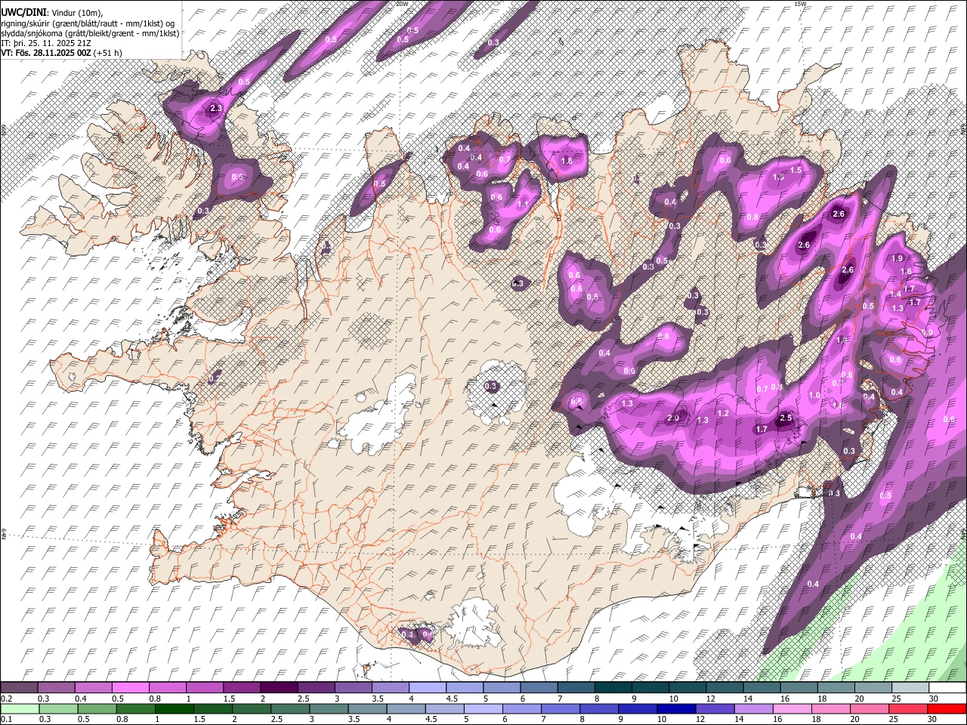
Task: Click the 1.2 precipitation value on the map
Action: point(723,413)
